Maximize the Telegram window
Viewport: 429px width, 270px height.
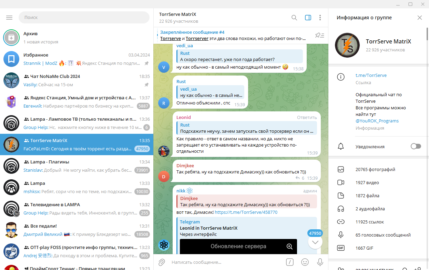tap(410, 4)
